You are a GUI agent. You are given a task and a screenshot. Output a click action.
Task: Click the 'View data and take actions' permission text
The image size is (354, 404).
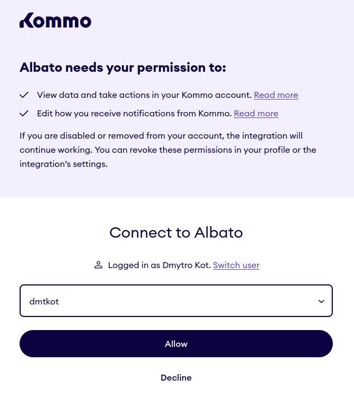point(144,95)
